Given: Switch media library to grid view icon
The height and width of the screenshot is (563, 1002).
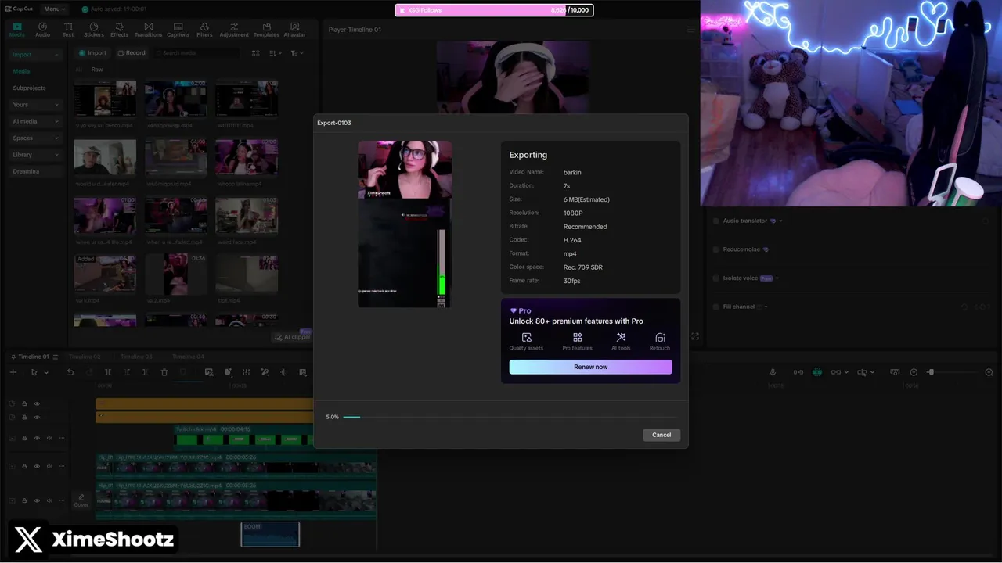Looking at the screenshot, I should [255, 53].
